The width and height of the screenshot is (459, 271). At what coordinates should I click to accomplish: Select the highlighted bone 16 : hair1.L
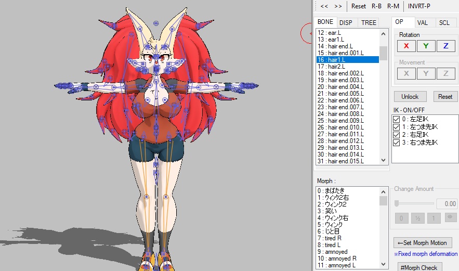click(x=348, y=59)
